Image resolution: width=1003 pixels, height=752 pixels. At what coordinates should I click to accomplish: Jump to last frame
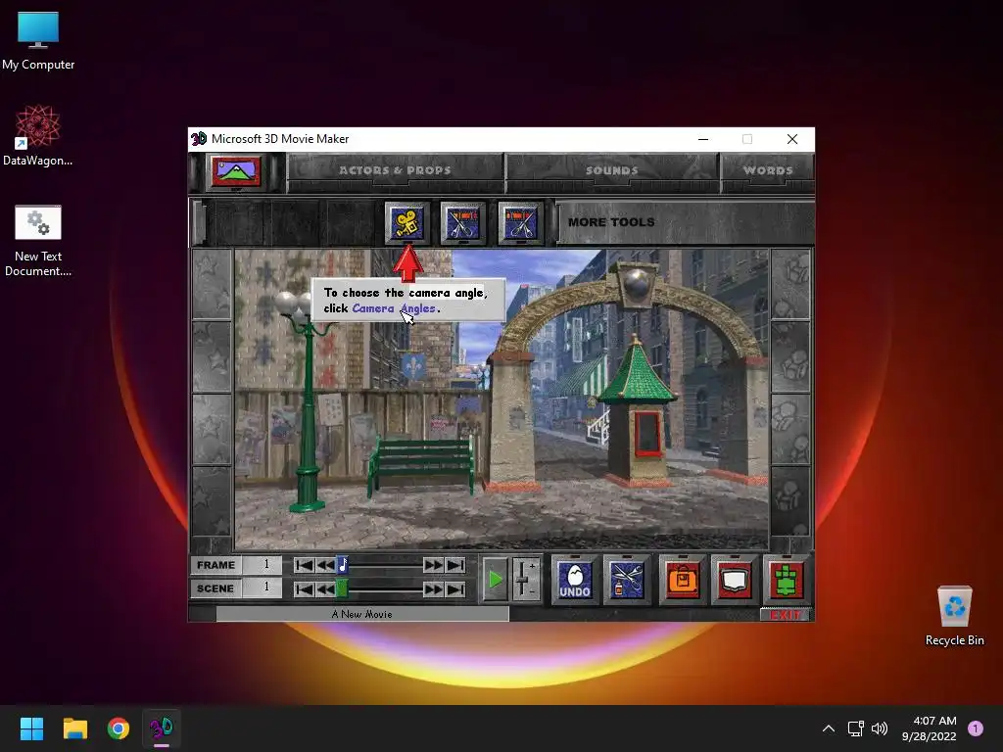point(454,565)
